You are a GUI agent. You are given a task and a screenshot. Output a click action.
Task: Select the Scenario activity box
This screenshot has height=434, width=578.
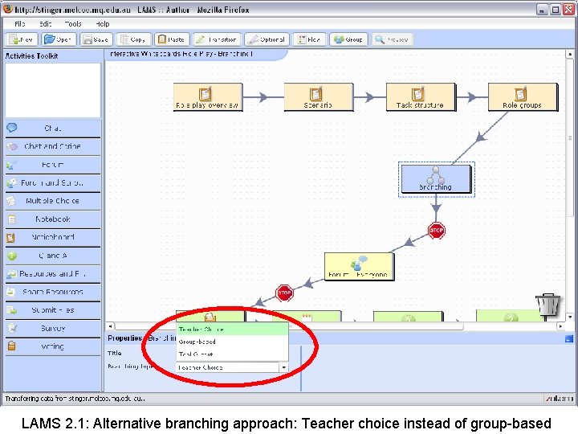coord(319,96)
